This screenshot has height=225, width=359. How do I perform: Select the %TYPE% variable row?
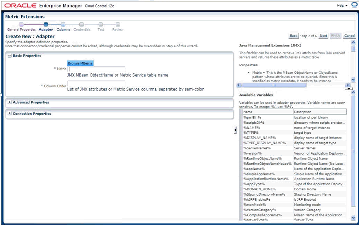point(293,133)
